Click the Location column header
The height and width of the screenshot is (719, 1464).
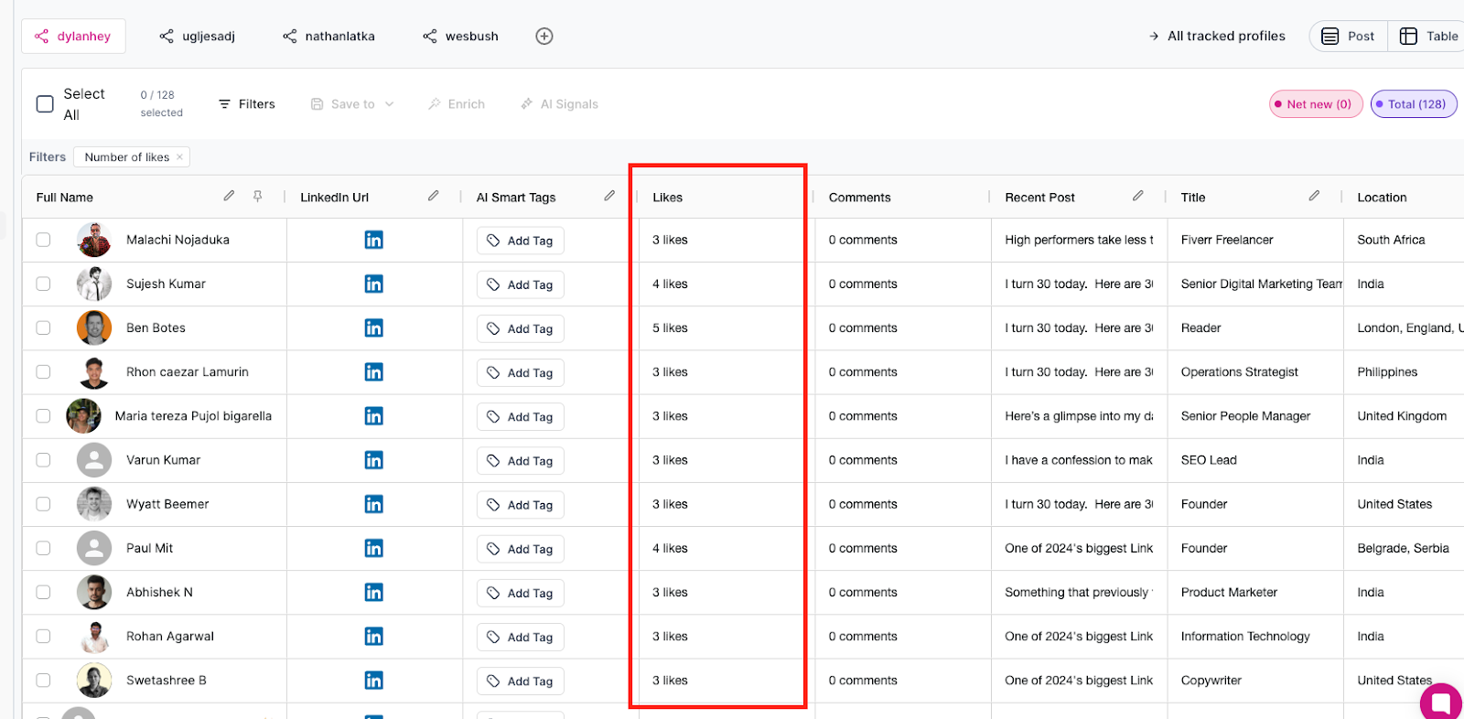coord(1382,198)
